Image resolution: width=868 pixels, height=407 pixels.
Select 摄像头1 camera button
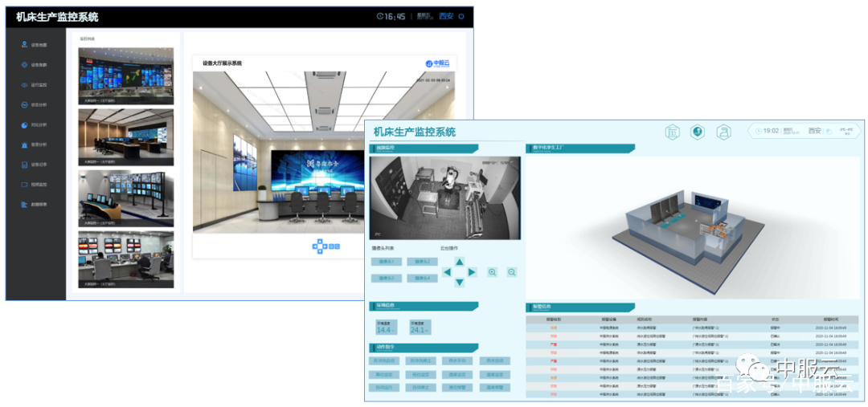pos(387,261)
